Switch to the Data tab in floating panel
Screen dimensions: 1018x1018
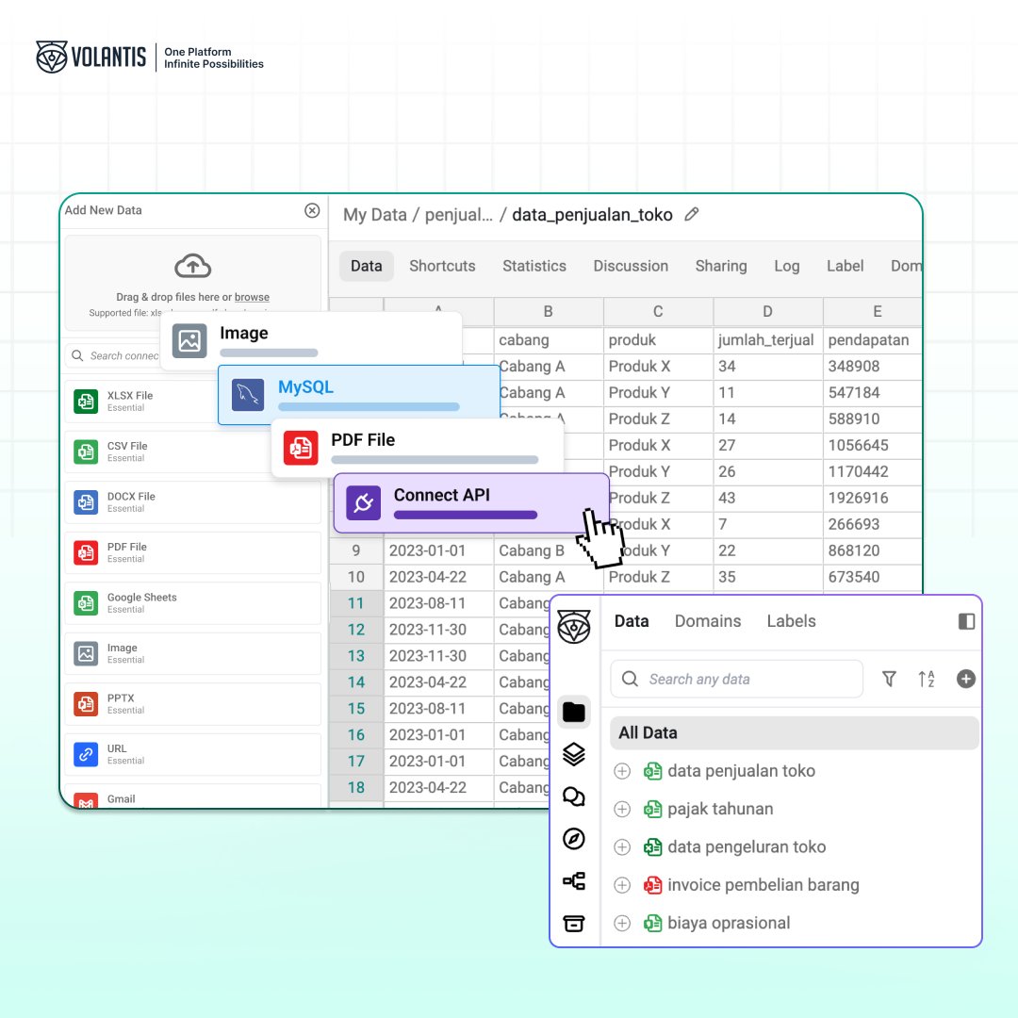pos(631,621)
